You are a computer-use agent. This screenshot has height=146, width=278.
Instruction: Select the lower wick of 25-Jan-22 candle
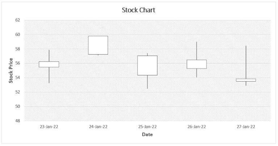pos(147,82)
